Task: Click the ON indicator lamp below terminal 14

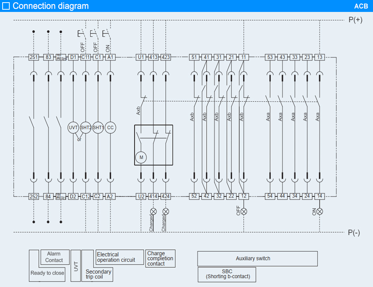Action: [x=319, y=211]
